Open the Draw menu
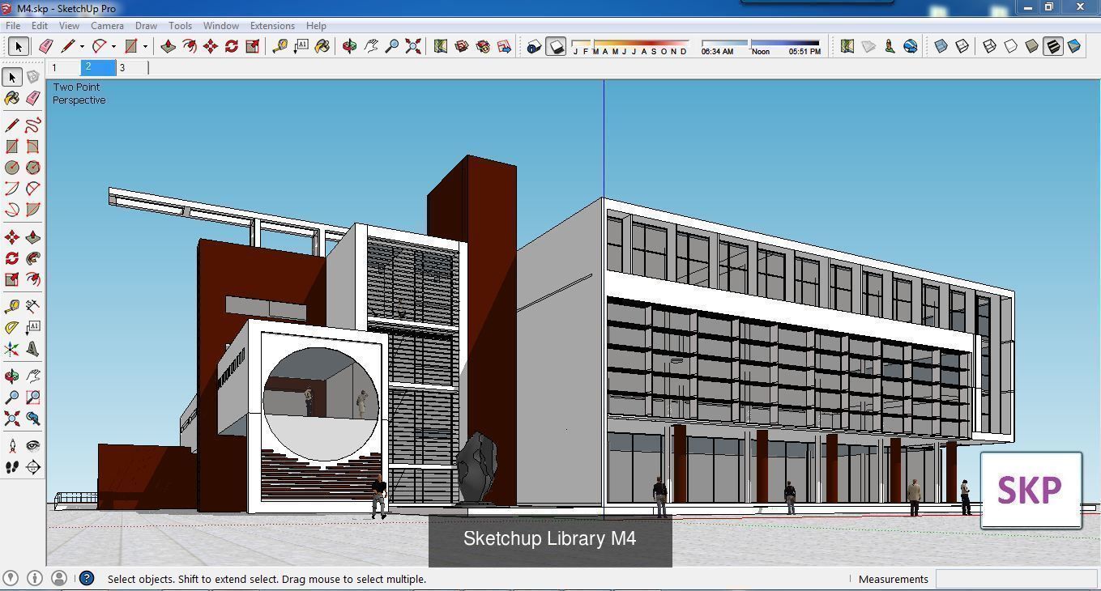 click(x=146, y=25)
